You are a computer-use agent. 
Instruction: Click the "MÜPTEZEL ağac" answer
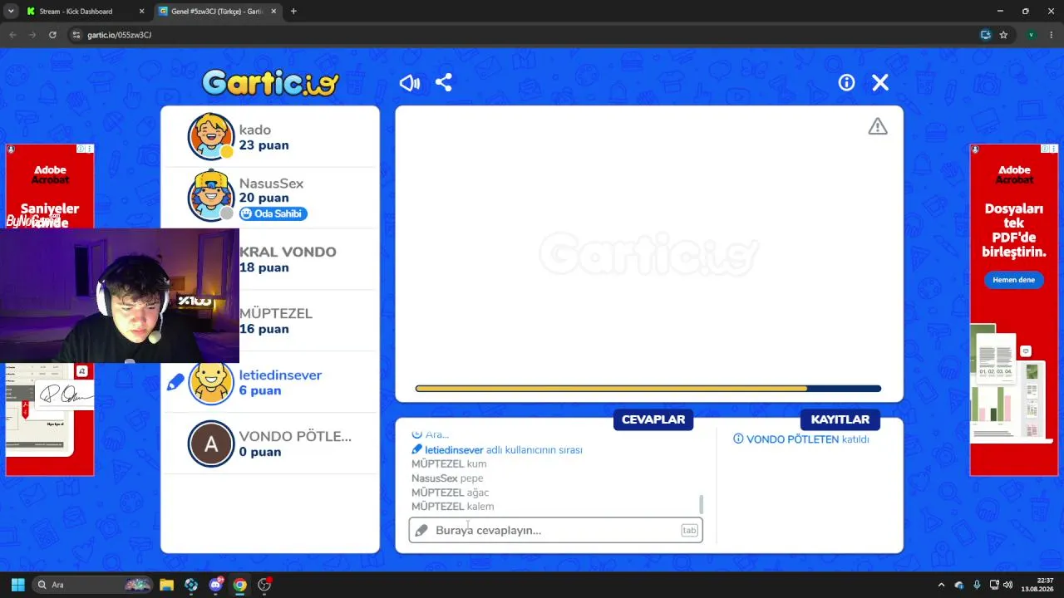450,493
